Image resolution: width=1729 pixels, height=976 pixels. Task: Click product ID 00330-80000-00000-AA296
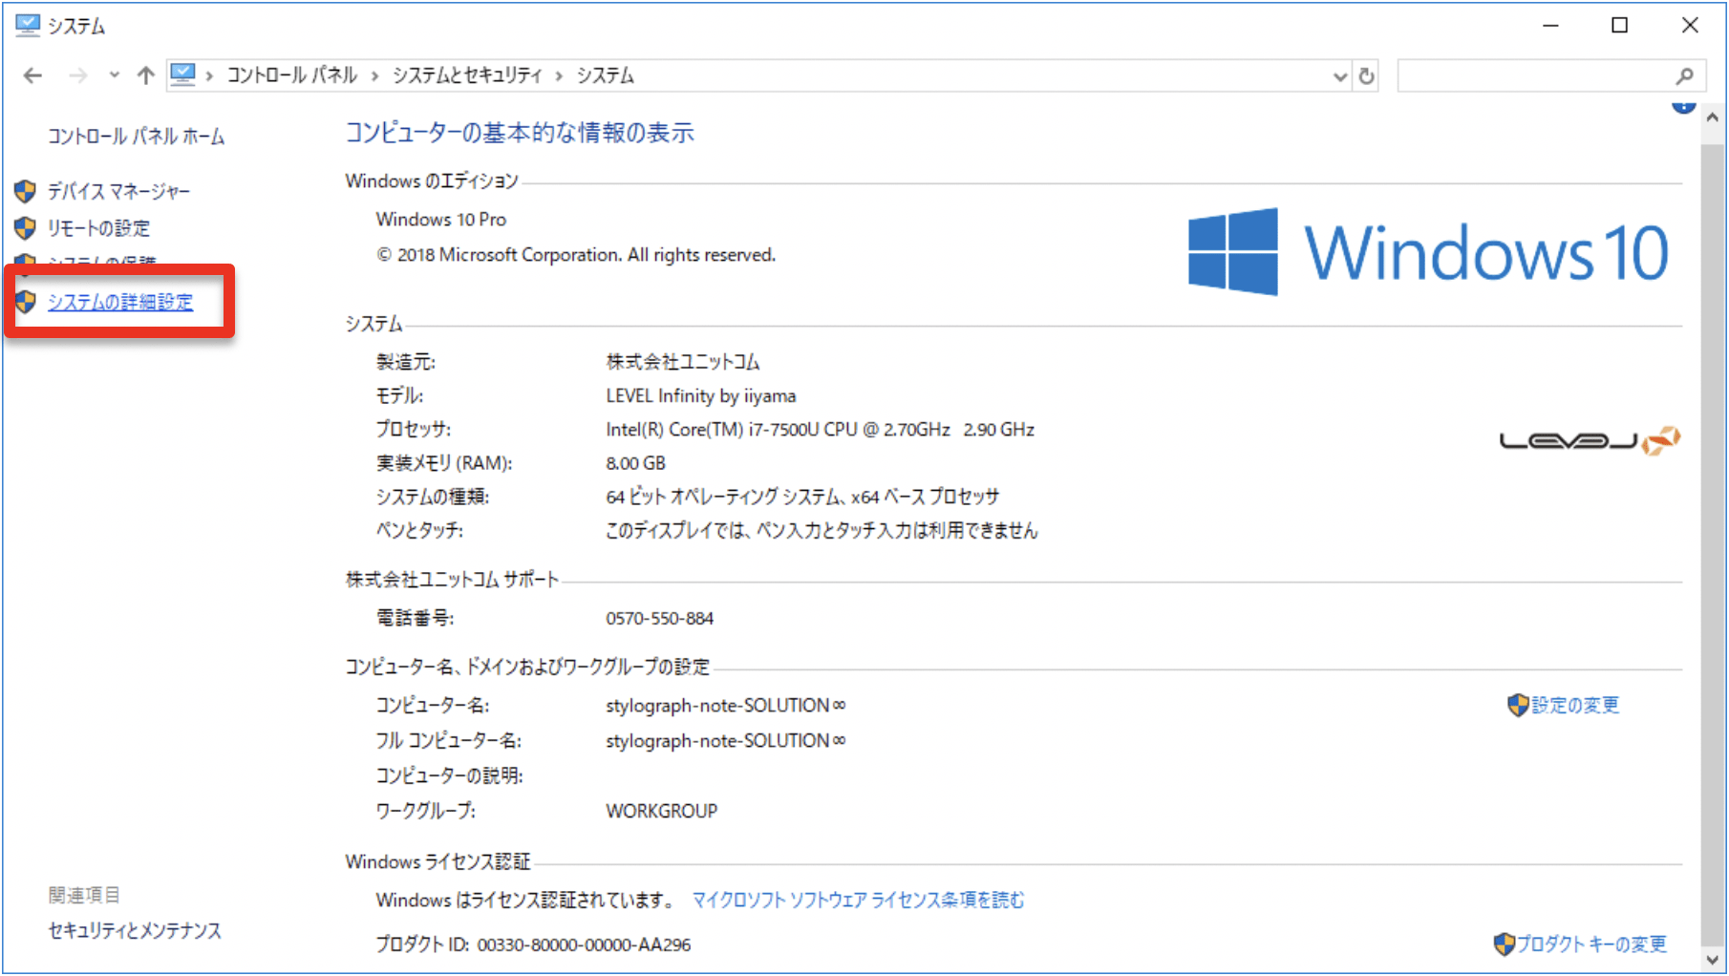point(584,944)
